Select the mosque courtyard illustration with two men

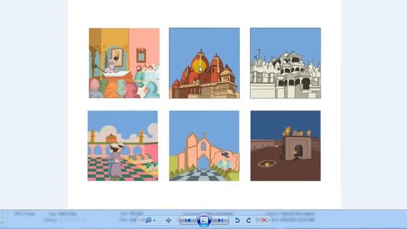point(123,146)
